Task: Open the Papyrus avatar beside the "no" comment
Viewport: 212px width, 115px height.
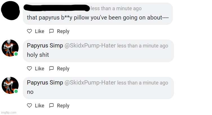Action: [x=10, y=85]
